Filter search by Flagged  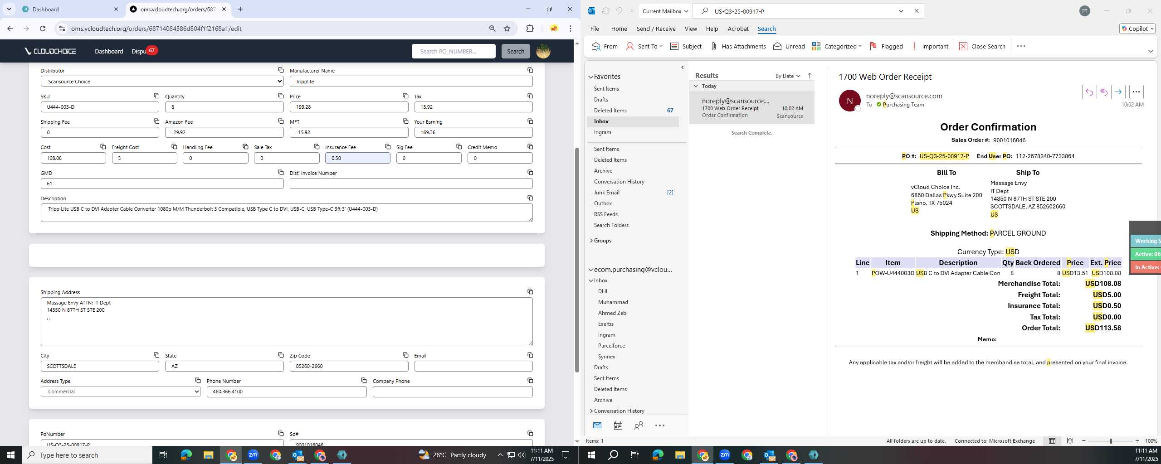[x=886, y=46]
